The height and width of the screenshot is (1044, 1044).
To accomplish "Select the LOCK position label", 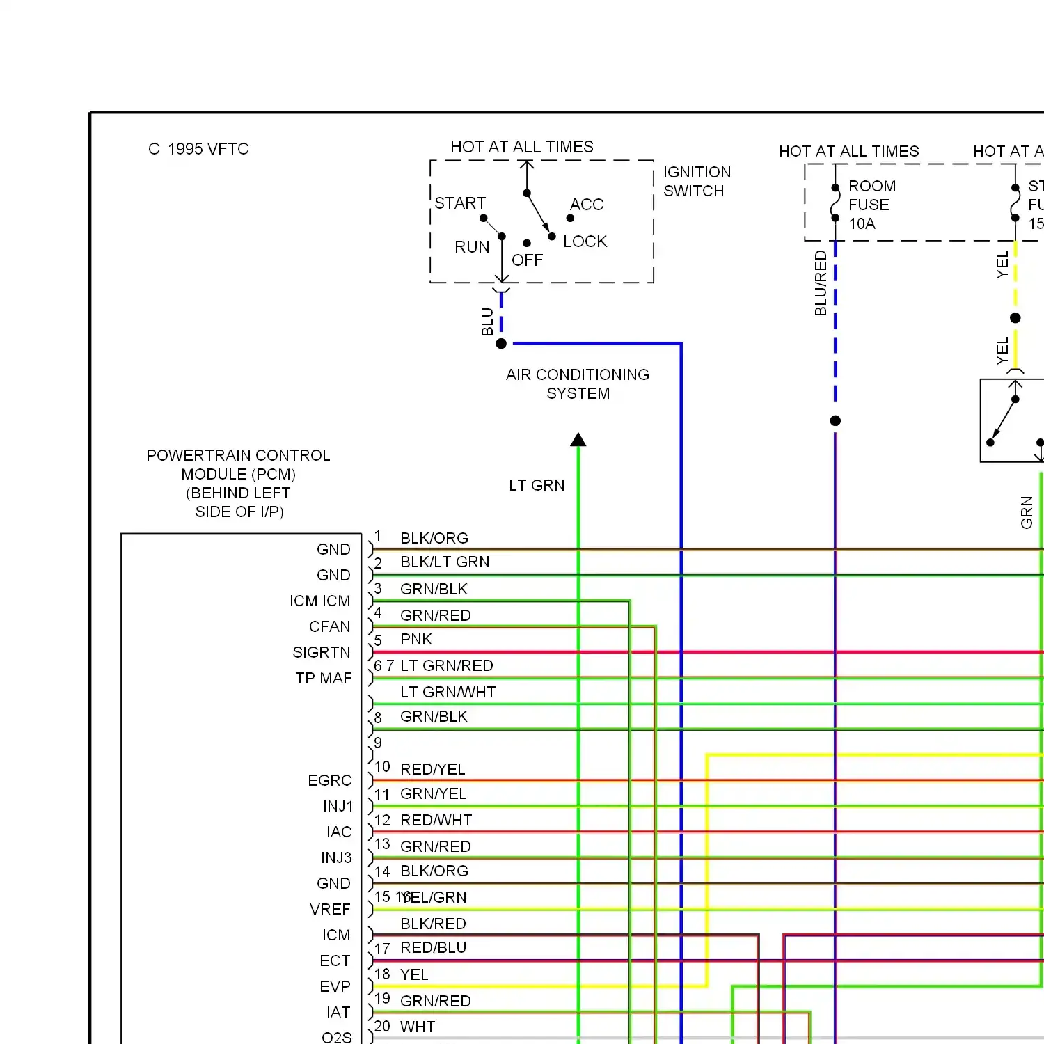I will [585, 242].
